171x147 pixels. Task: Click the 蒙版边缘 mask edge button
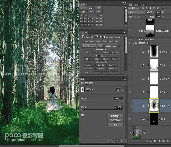pyautogui.click(x=115, y=116)
